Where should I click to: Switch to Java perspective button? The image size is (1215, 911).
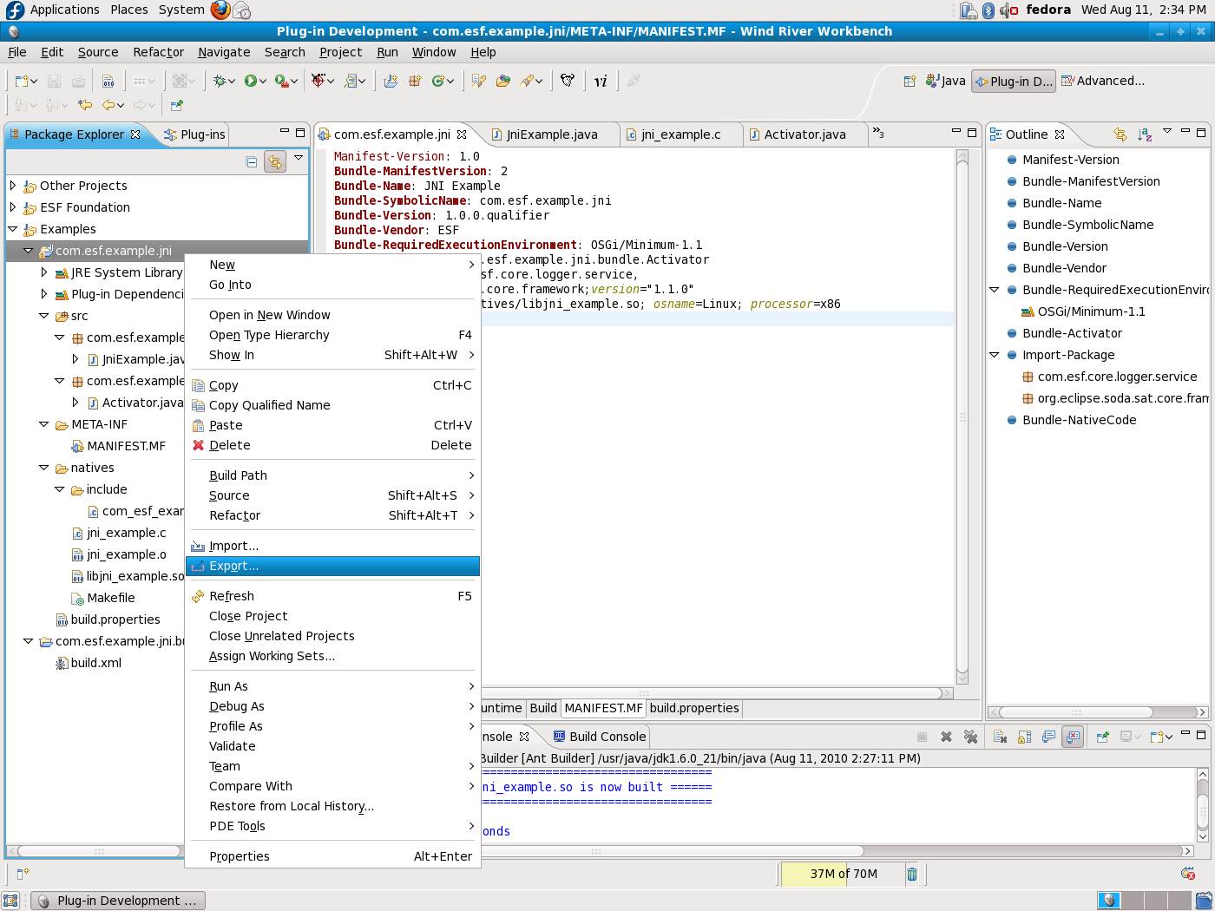point(946,81)
